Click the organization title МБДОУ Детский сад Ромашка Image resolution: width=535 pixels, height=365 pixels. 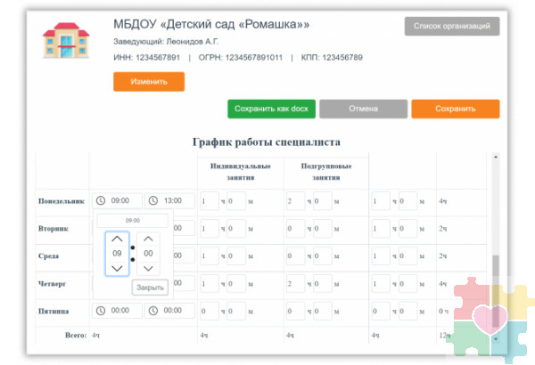[x=211, y=25]
